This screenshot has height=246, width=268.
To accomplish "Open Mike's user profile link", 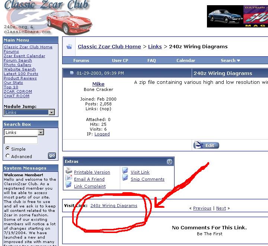I will (98, 84).
